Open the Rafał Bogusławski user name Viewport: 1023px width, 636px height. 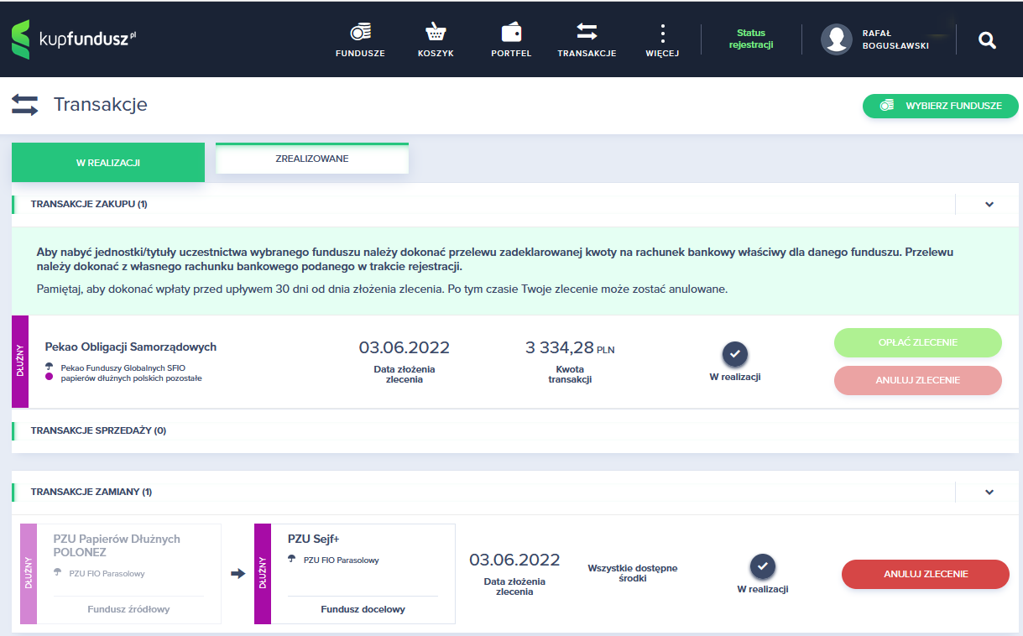895,39
